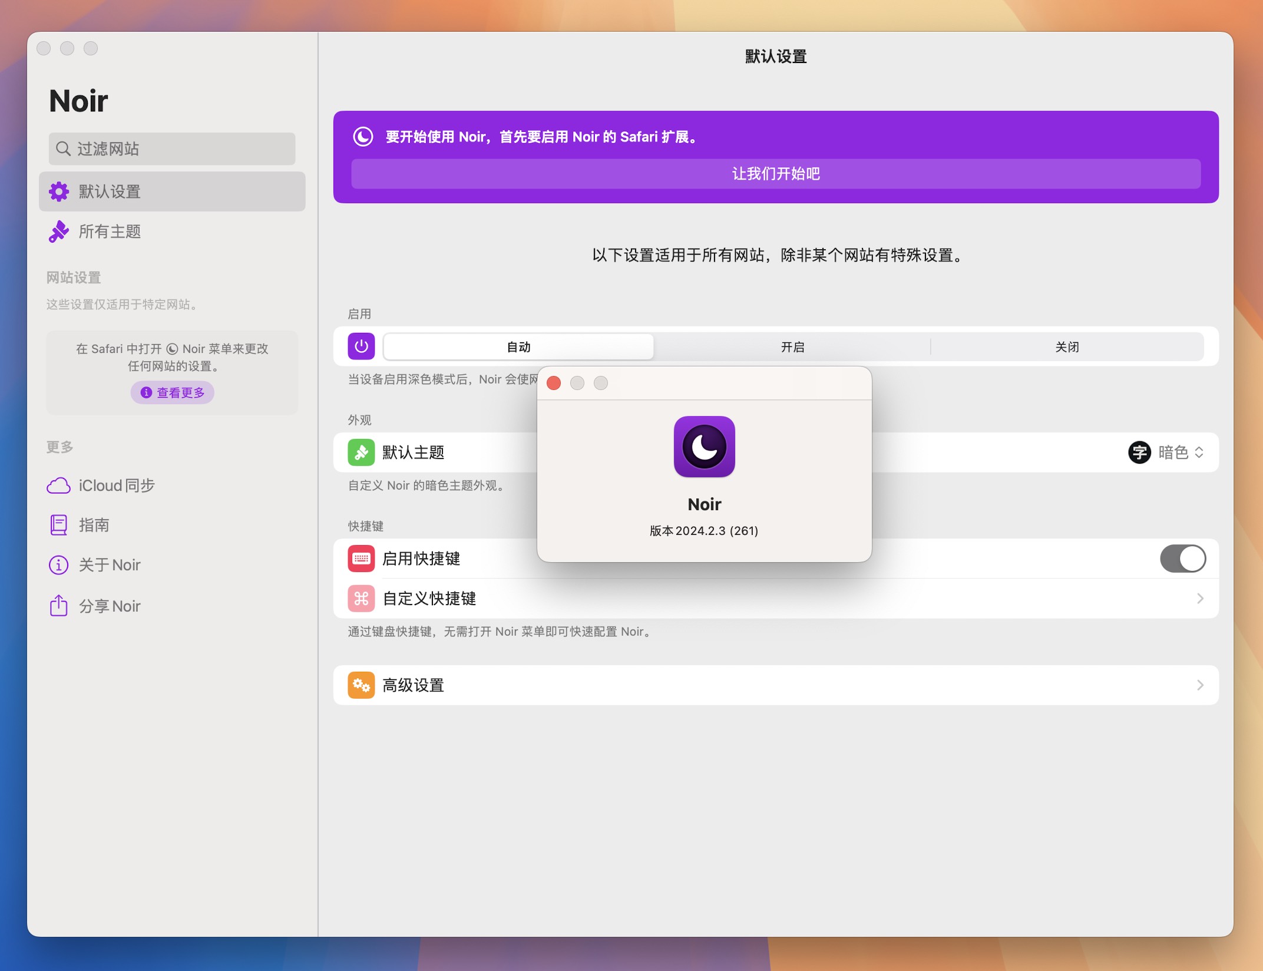This screenshot has width=1263, height=971.
Task: Click the Noir heading in sidebar
Action: 79,101
